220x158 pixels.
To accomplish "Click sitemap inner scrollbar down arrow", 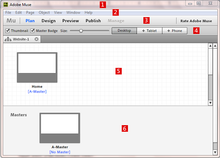I will point(210,103).
